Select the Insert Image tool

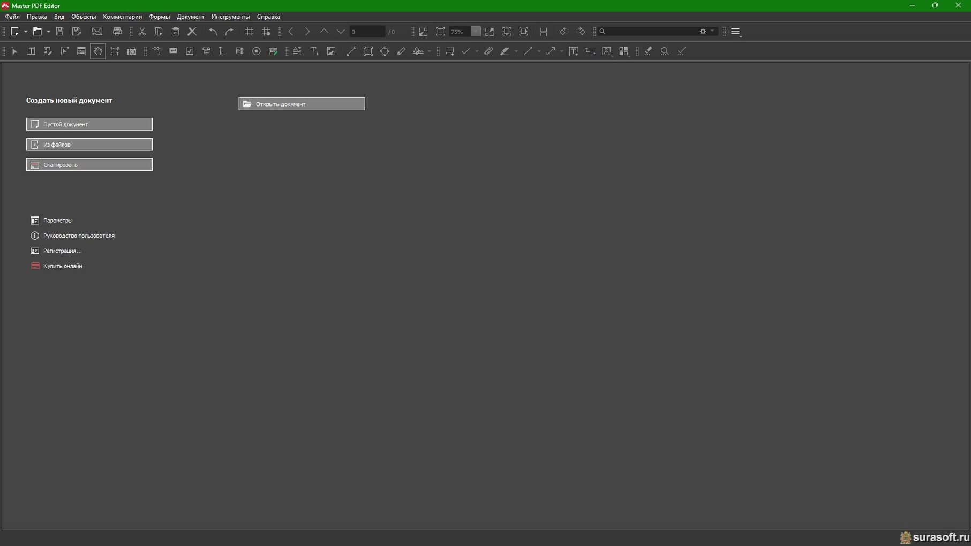point(331,51)
